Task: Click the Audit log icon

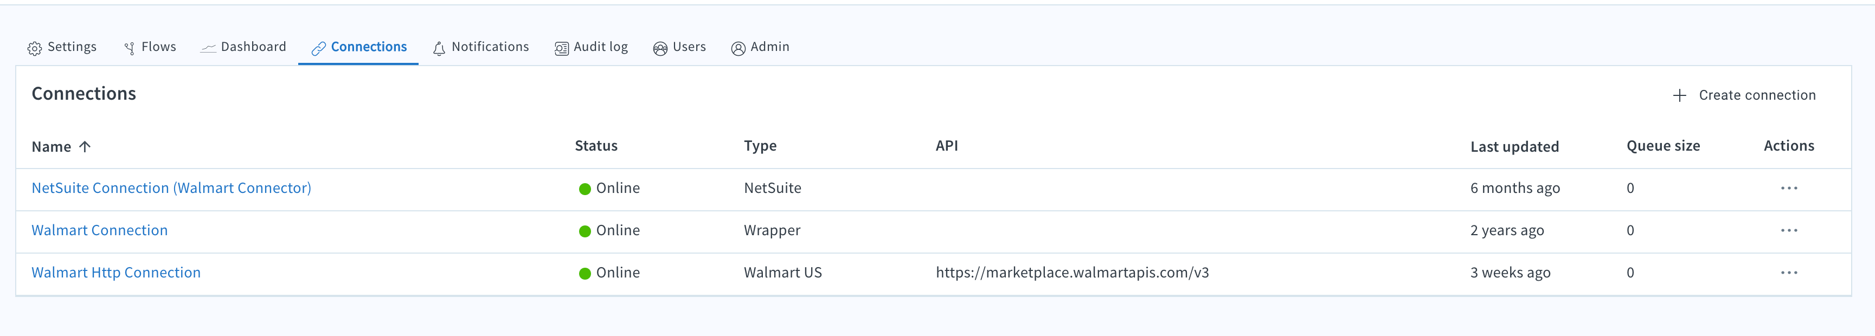Action: point(561,48)
